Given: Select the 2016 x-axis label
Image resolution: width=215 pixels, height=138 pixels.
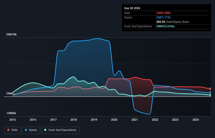Looking at the screenshot, I should pyautogui.click(x=33, y=120).
